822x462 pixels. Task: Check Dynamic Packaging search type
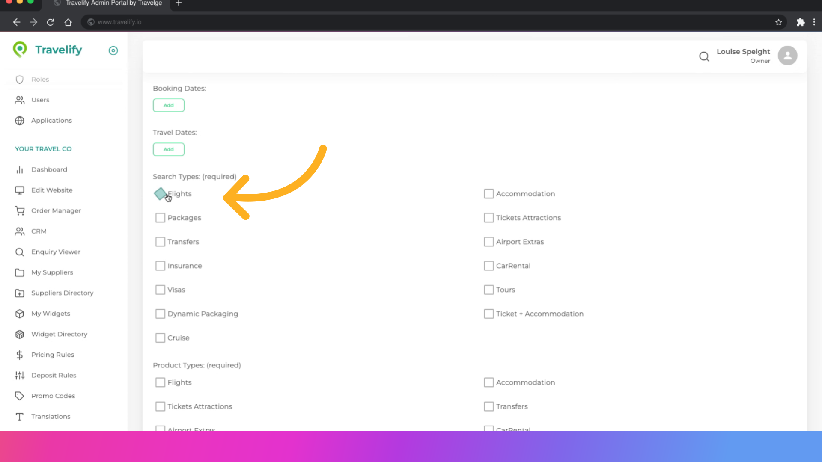[x=160, y=314]
